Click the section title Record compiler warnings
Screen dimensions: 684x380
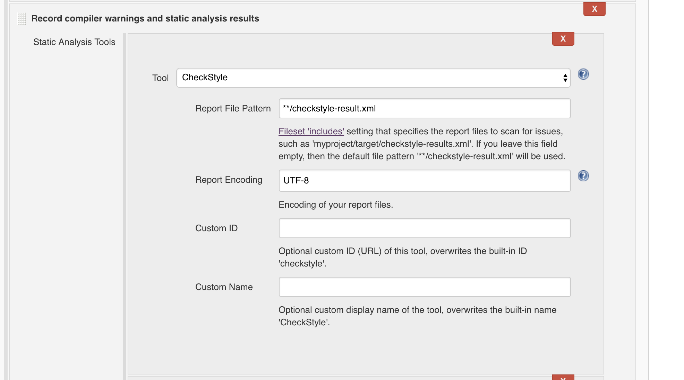click(145, 19)
